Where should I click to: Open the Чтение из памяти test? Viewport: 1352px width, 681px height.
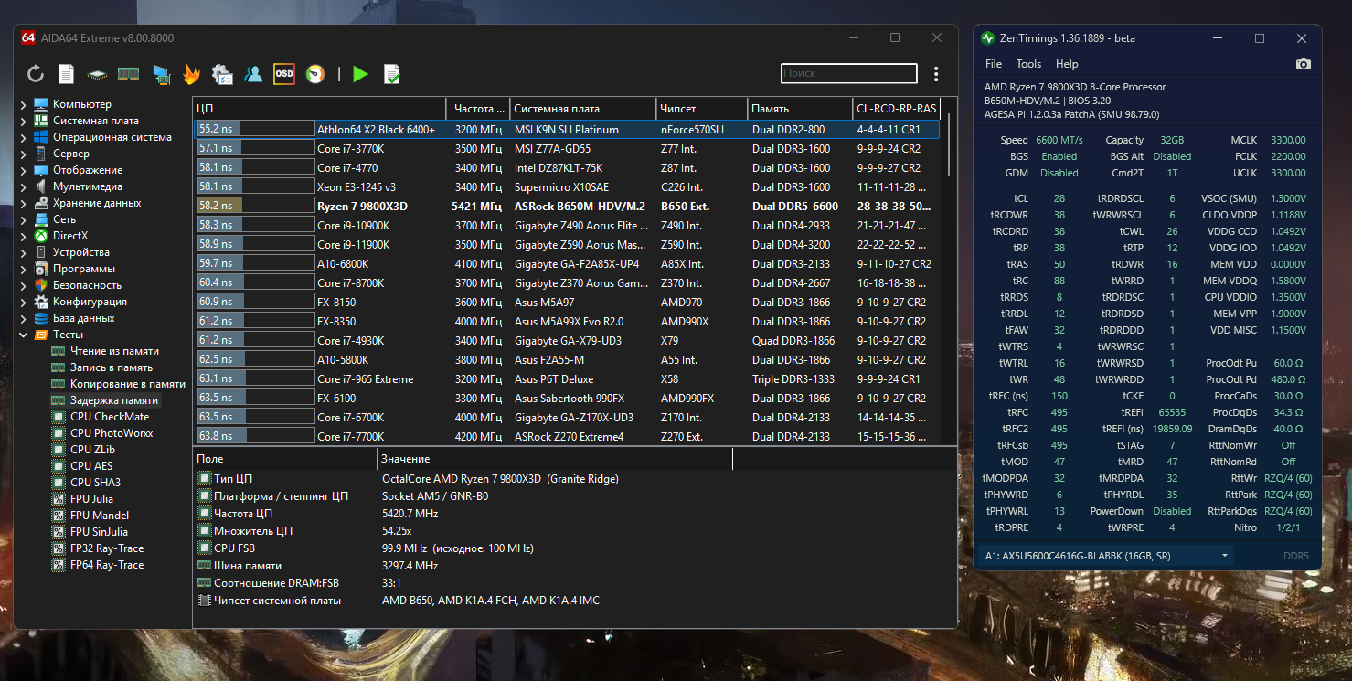[114, 351]
